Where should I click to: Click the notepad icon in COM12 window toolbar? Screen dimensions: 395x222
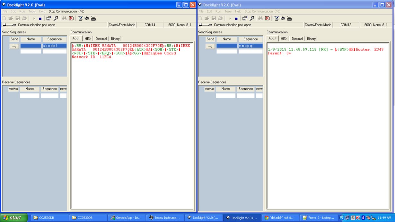coord(276,18)
